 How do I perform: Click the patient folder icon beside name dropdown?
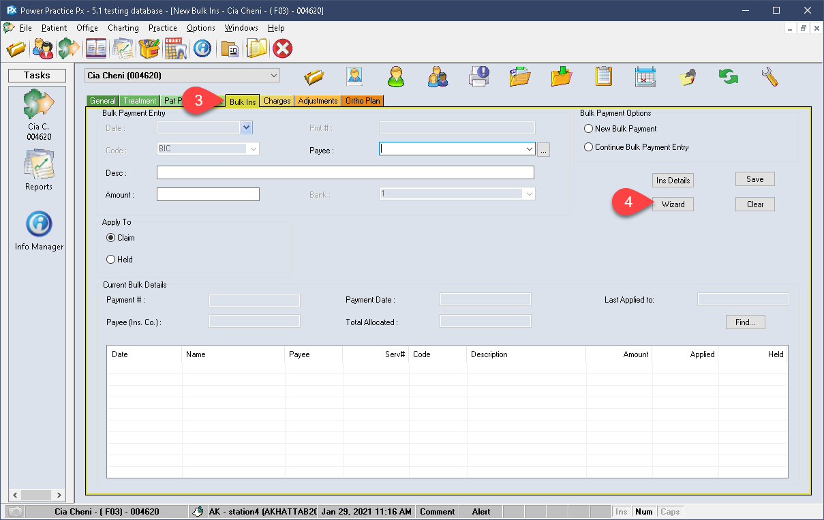tap(314, 77)
